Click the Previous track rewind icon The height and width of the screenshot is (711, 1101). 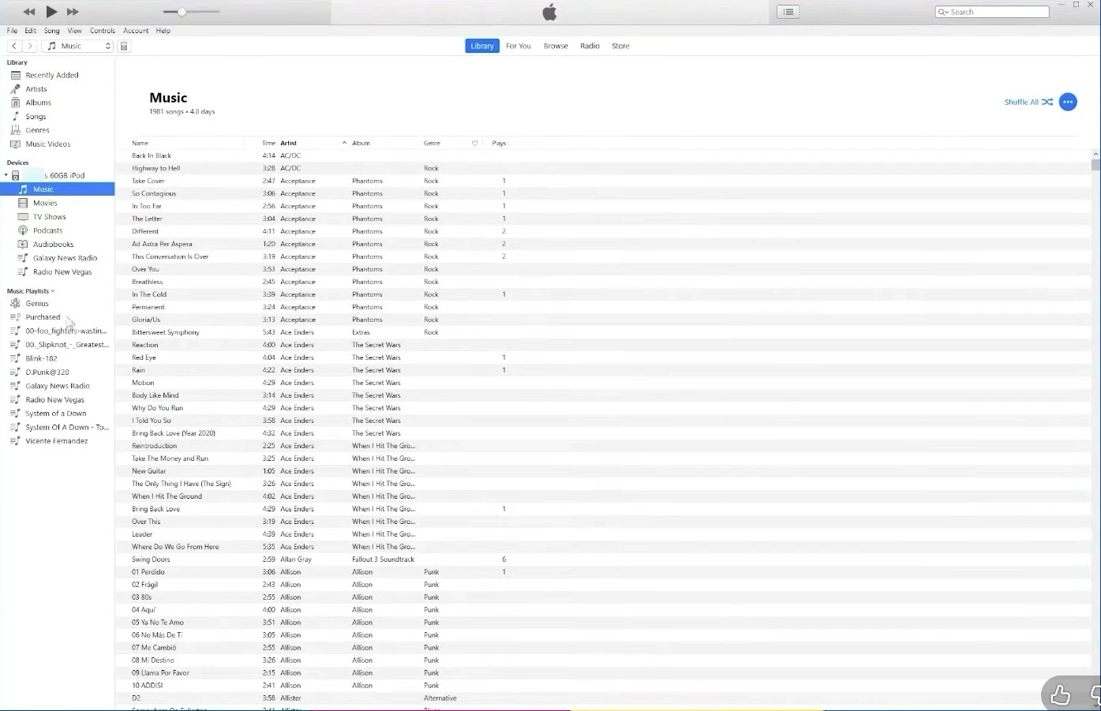tap(29, 12)
